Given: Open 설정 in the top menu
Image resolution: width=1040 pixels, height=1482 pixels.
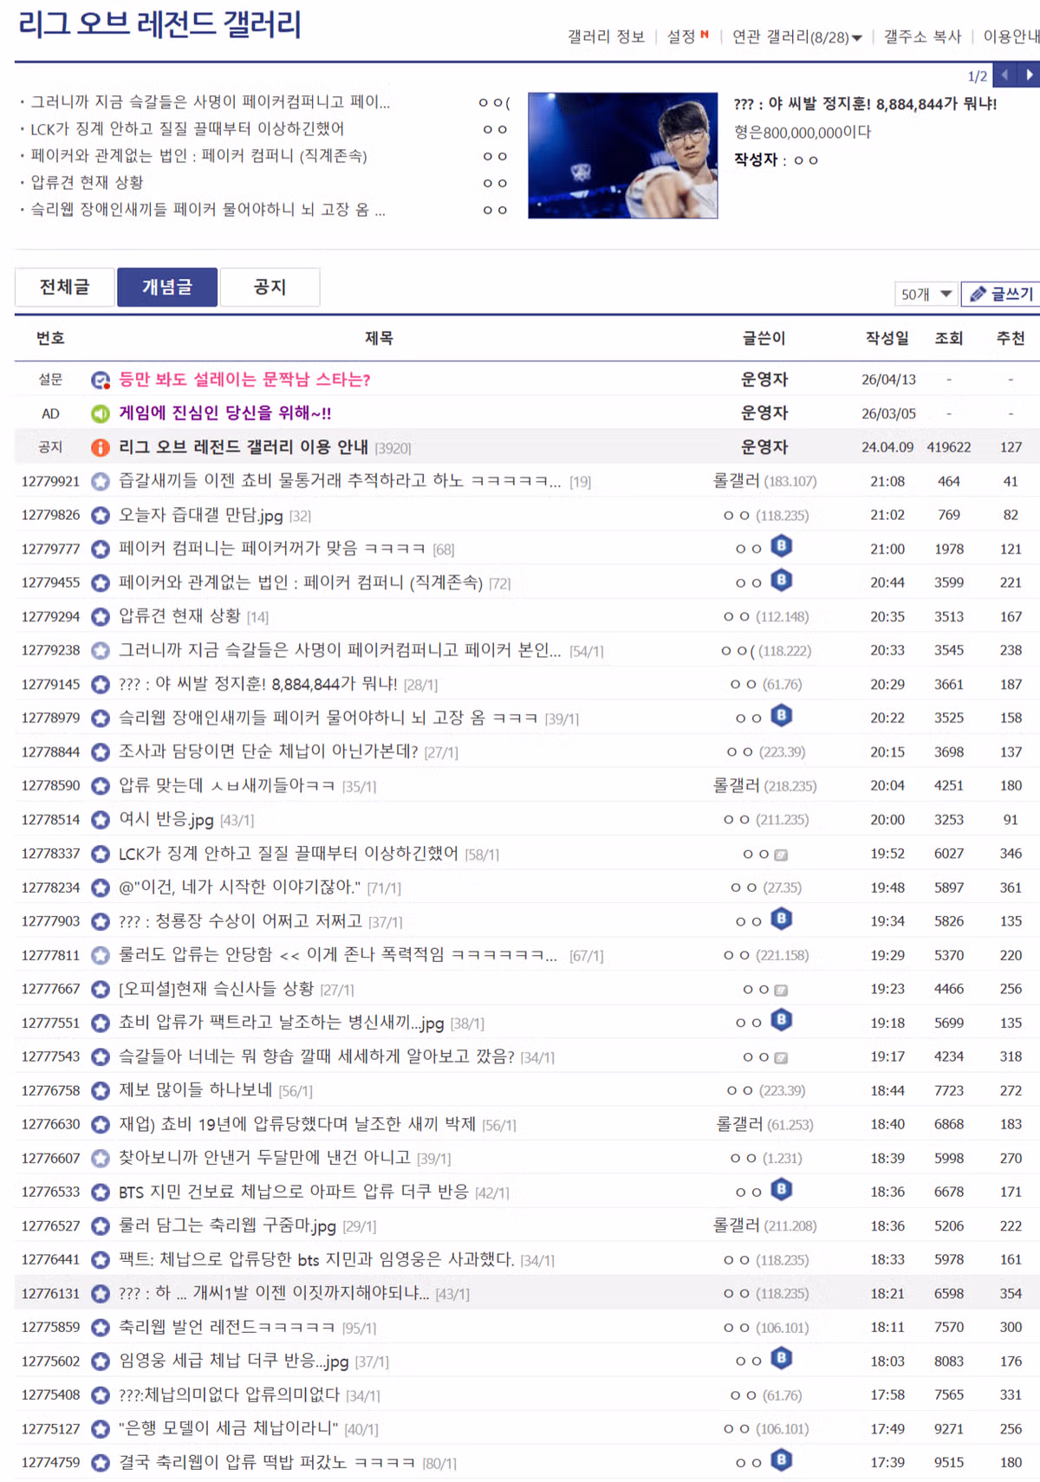Looking at the screenshot, I should coord(681,36).
